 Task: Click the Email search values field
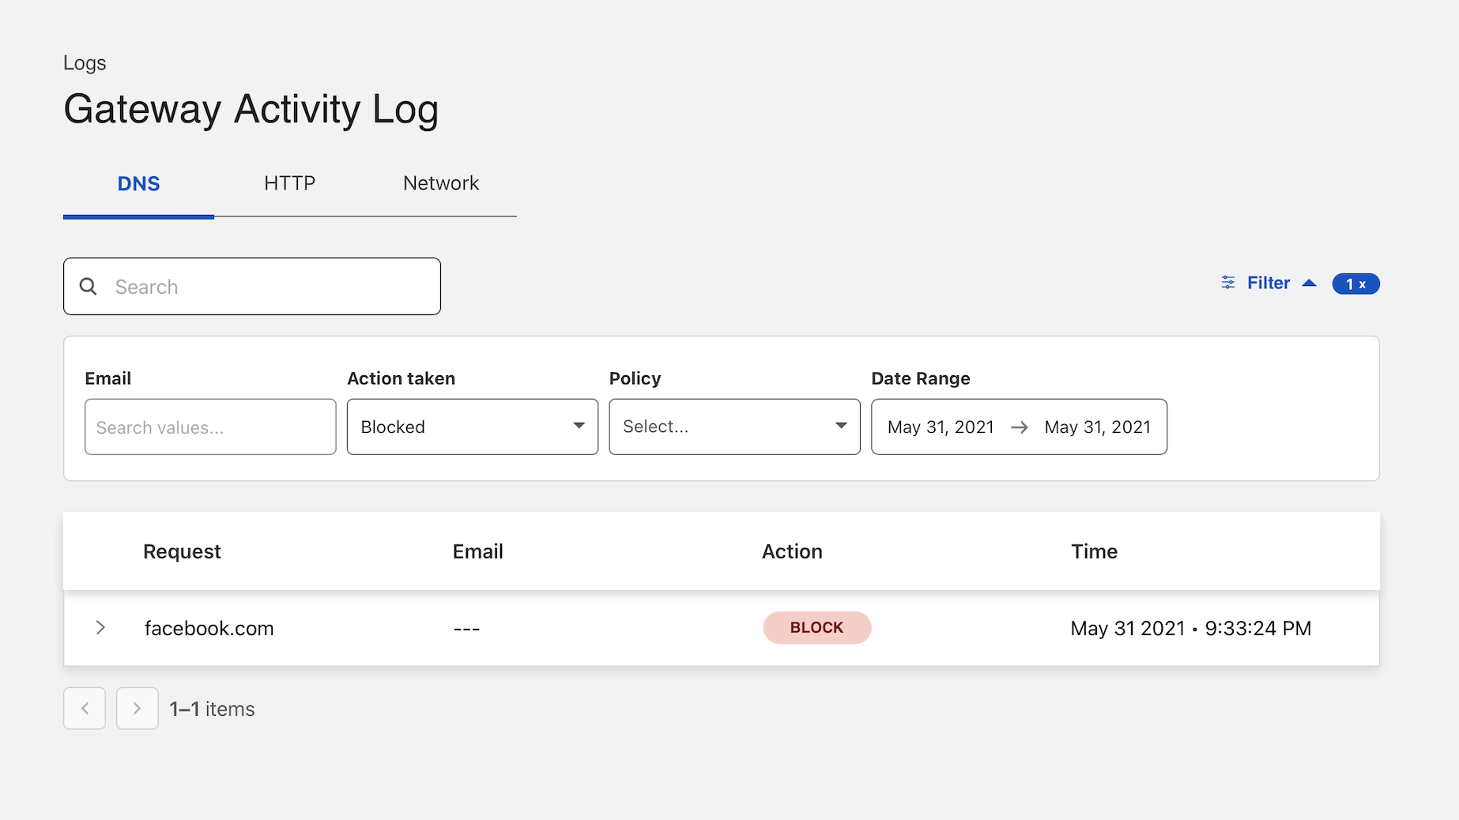pyautogui.click(x=210, y=427)
